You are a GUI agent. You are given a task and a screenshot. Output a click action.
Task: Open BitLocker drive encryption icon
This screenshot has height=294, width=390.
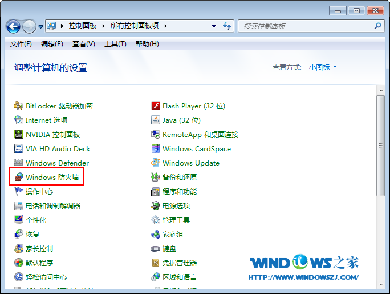coord(18,106)
